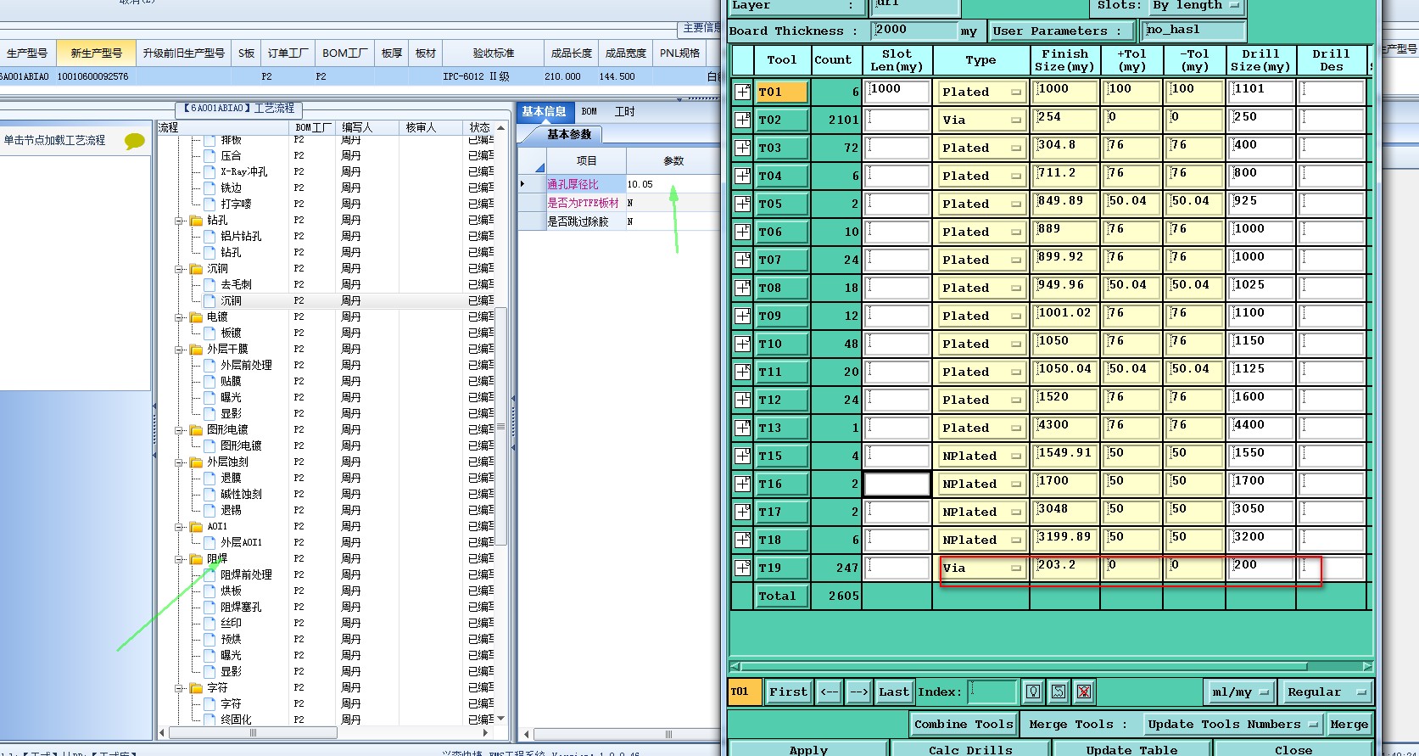This screenshot has height=756, width=1419.
Task: Click the document icon of 终固化 step
Action: tap(209, 720)
